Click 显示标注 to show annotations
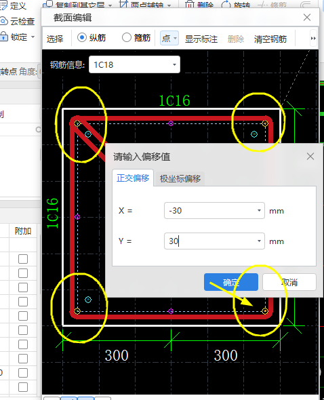This screenshot has height=400, width=324. [x=201, y=39]
